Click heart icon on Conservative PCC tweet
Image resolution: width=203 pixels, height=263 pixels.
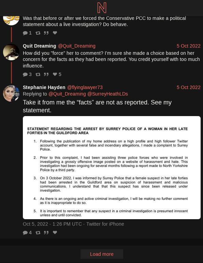click(x=55, y=33)
